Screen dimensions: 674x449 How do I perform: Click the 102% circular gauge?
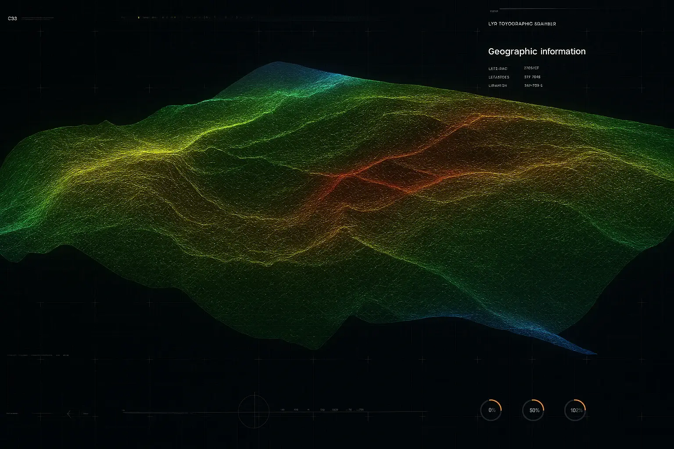pos(575,410)
